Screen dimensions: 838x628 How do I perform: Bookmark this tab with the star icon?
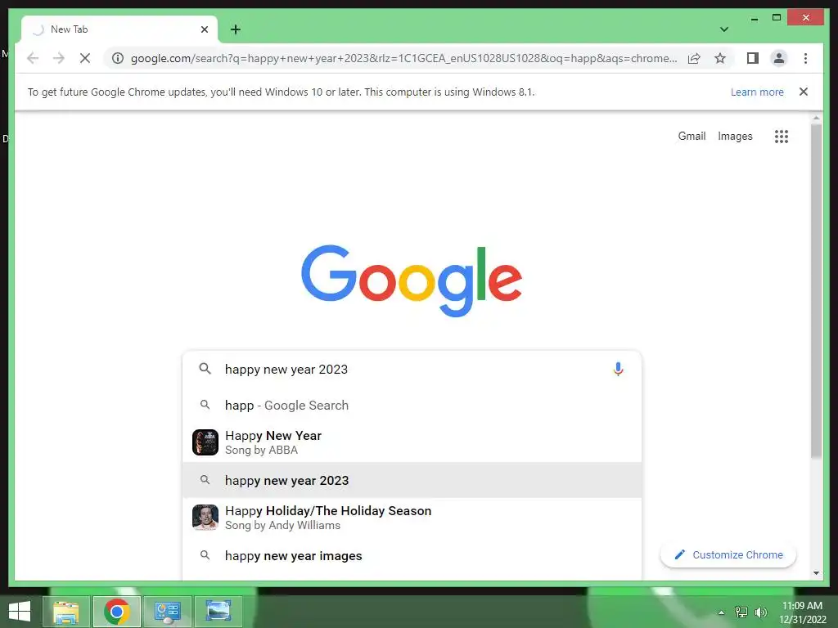[x=720, y=58]
